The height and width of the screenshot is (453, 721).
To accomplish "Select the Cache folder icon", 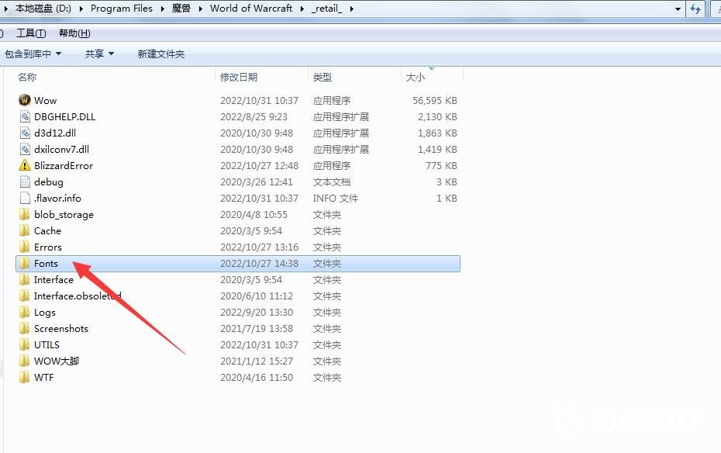I will coord(24,231).
